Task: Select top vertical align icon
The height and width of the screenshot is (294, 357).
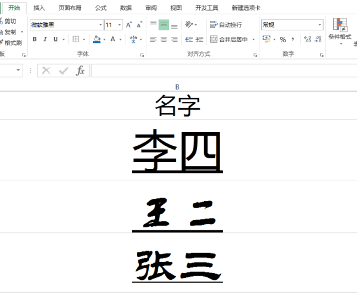Action: (x=154, y=24)
